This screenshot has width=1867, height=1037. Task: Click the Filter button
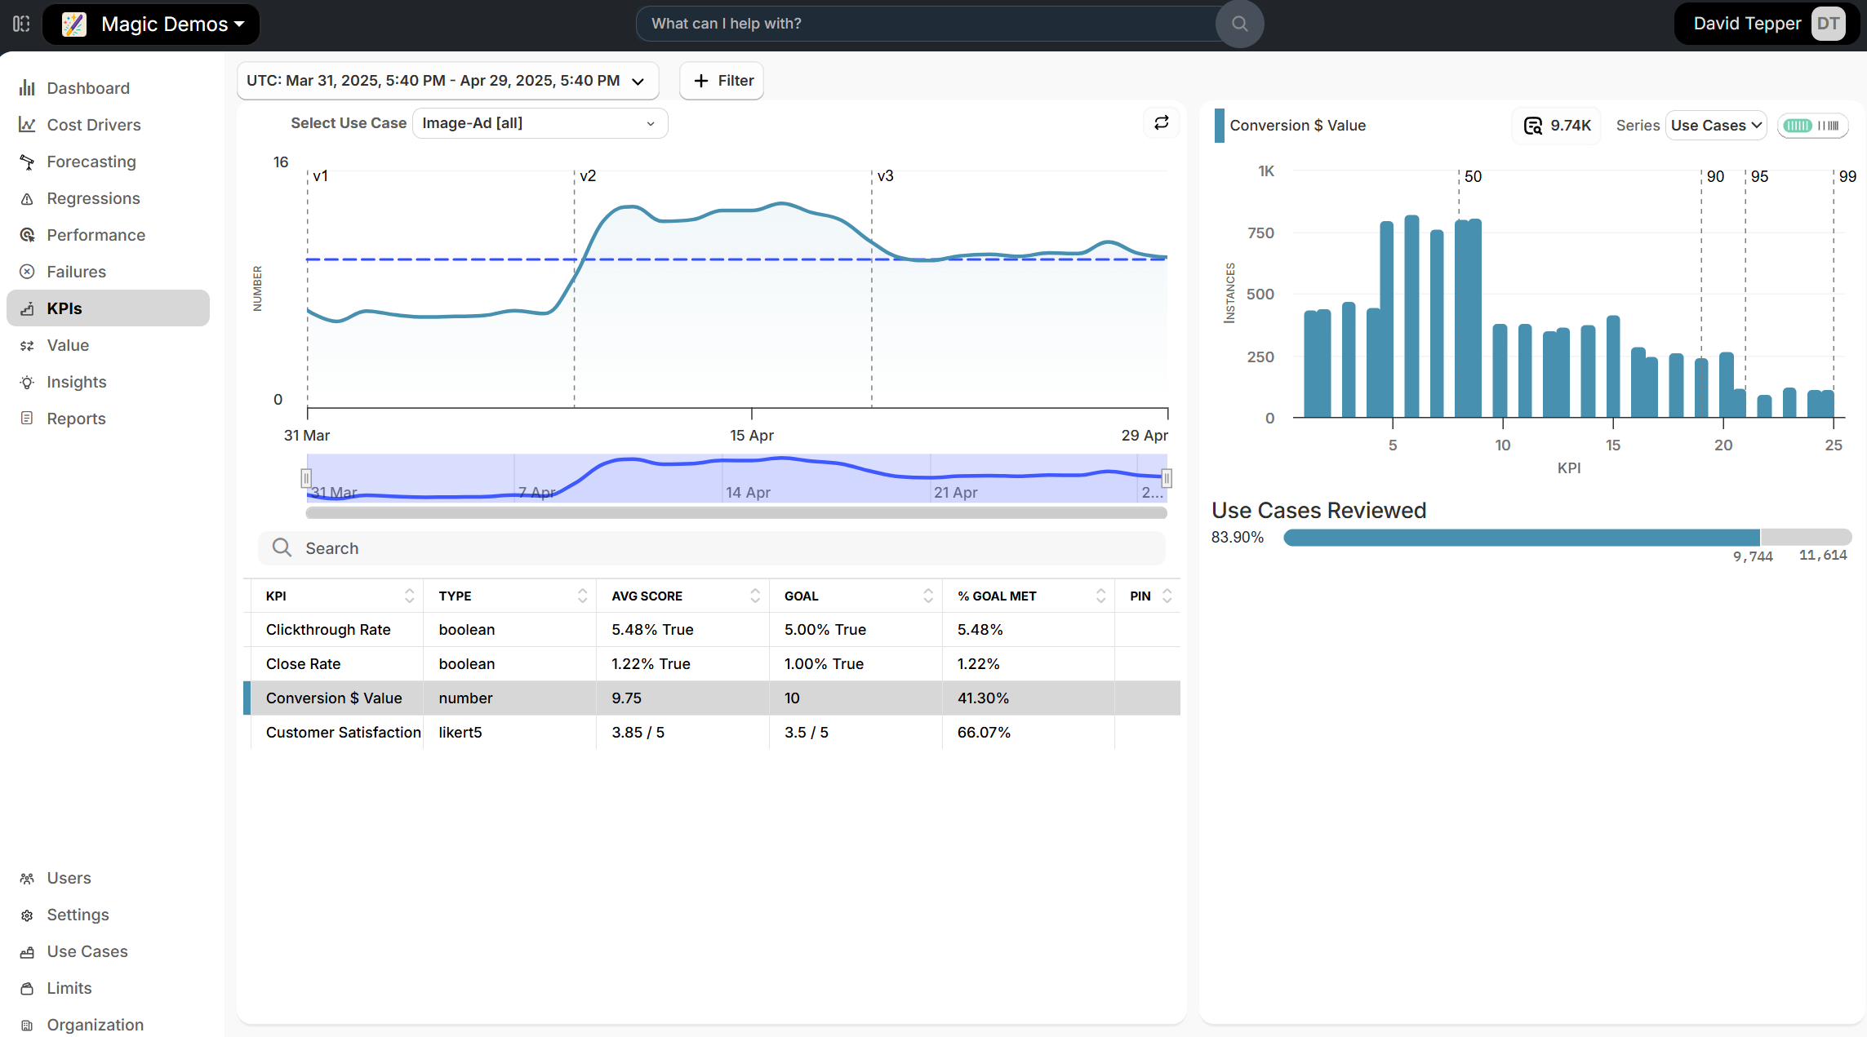[722, 81]
